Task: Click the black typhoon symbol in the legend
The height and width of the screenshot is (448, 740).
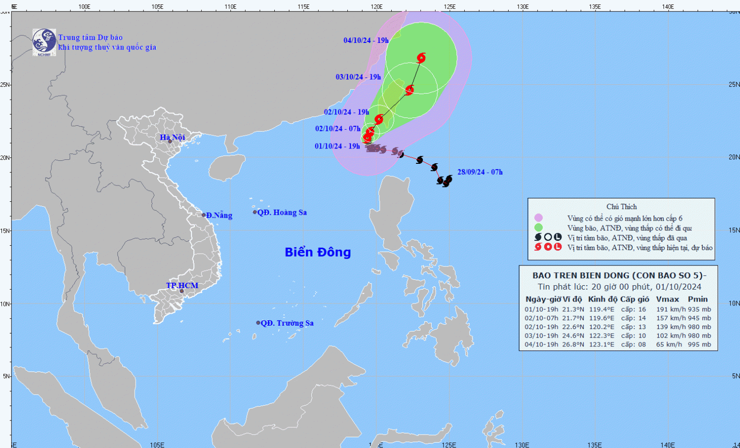Action: (538, 237)
